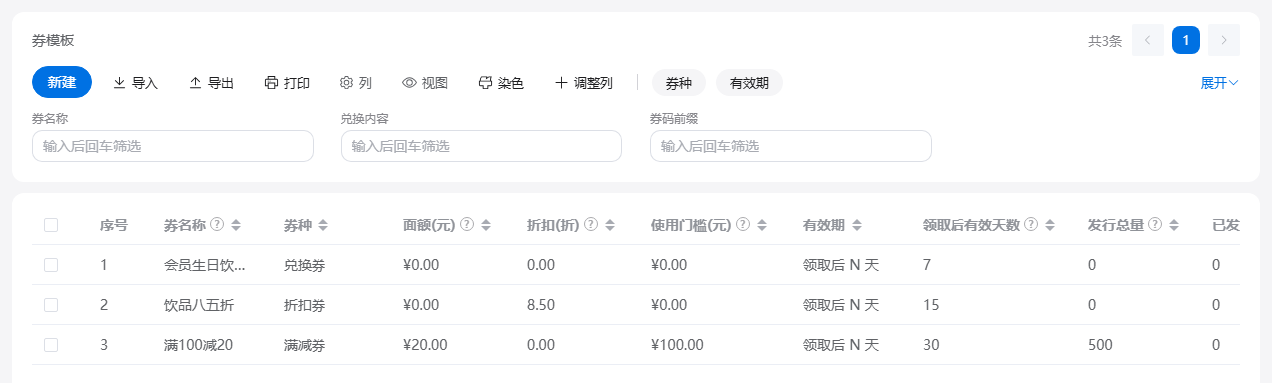This screenshot has width=1272, height=383.
Task: Click the 30 valid days cell
Action: [x=931, y=345]
